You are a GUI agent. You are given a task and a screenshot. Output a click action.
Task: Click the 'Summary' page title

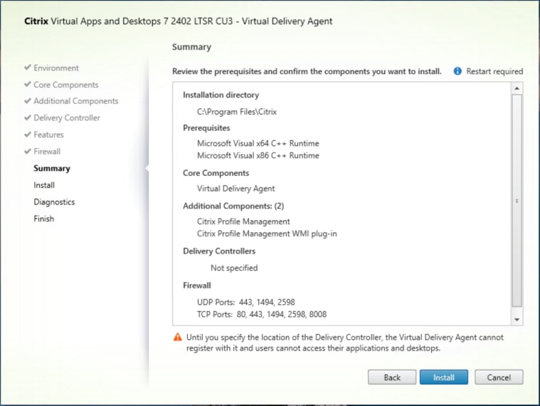[191, 47]
